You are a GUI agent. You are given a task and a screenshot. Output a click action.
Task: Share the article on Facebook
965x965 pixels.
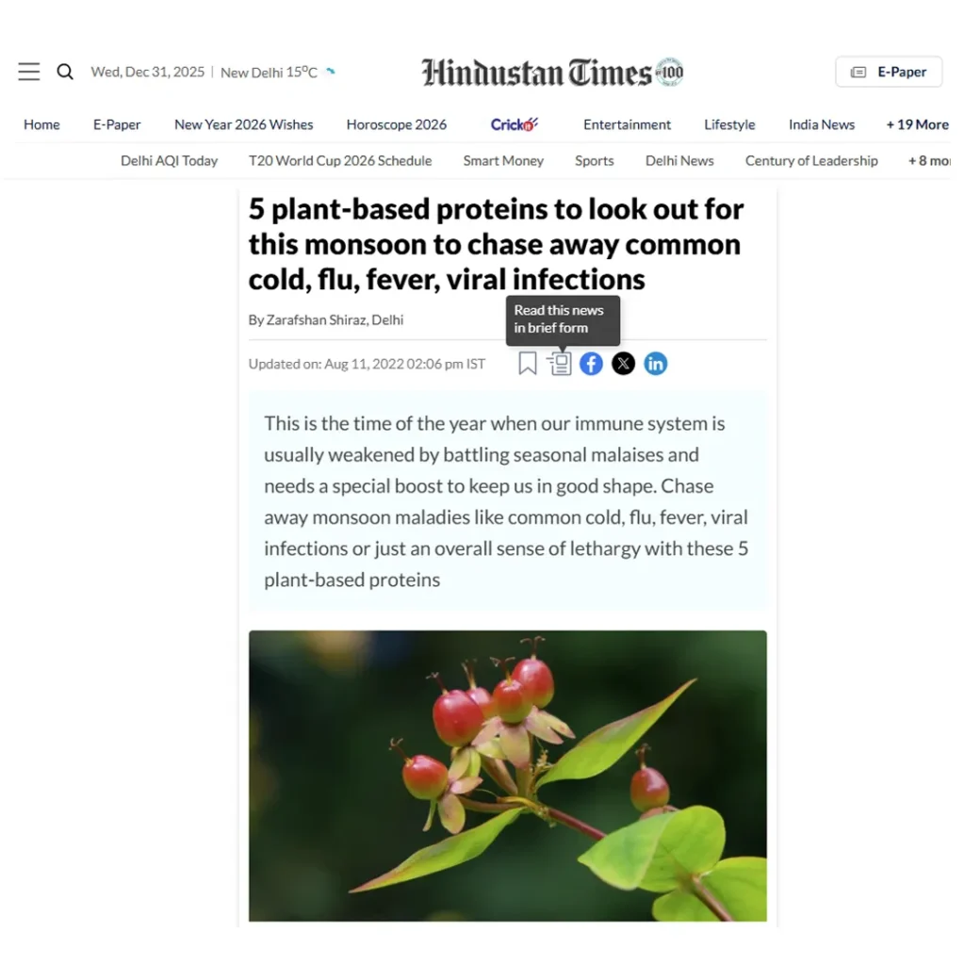592,364
